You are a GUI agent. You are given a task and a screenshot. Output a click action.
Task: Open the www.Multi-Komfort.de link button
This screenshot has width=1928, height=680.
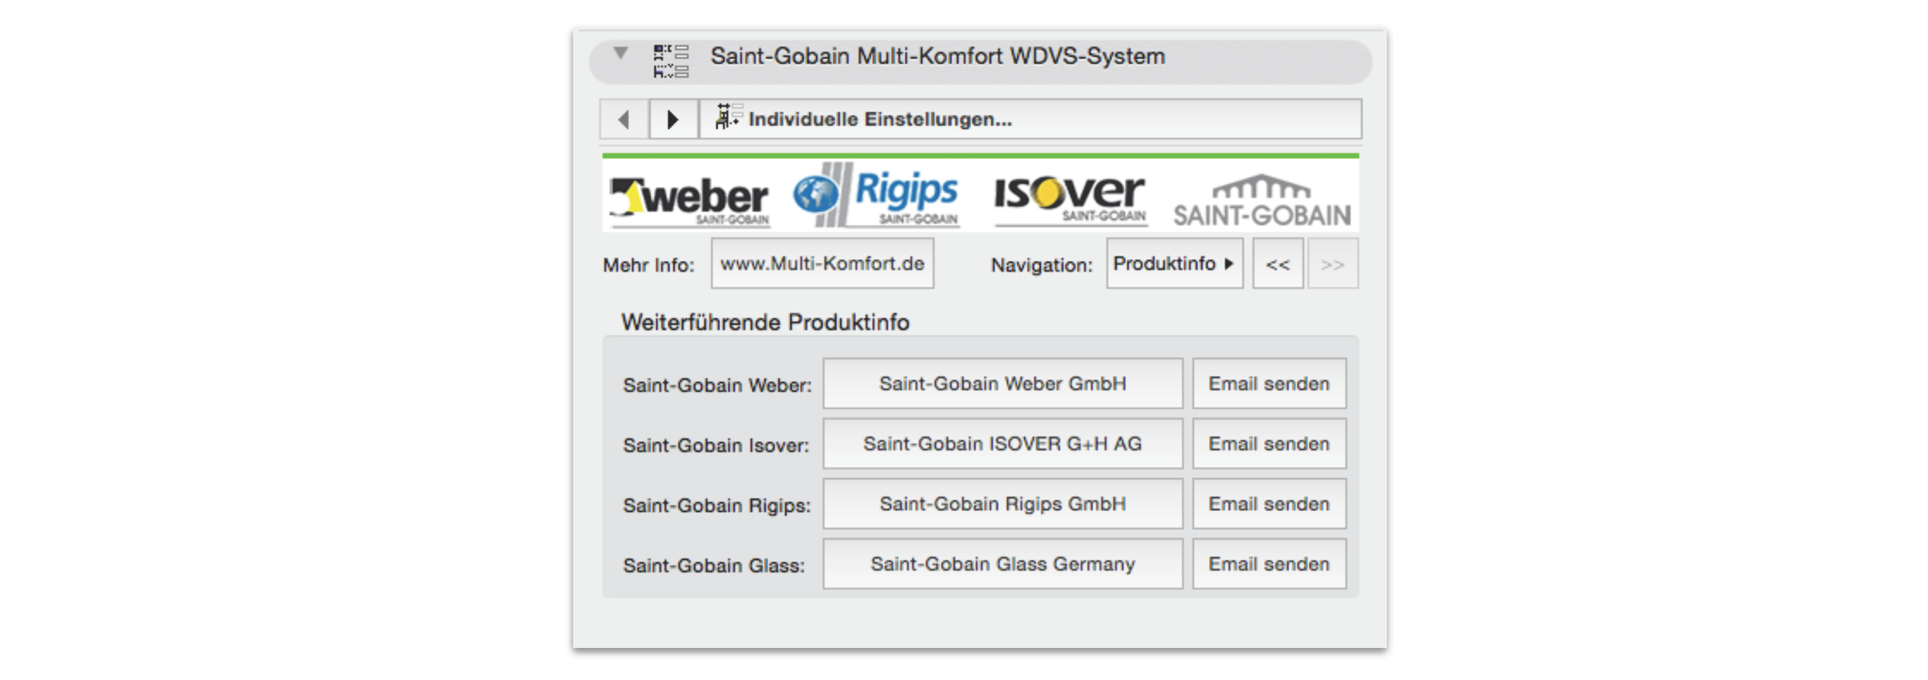[822, 264]
